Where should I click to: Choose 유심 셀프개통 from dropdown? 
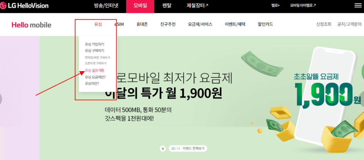click(95, 70)
